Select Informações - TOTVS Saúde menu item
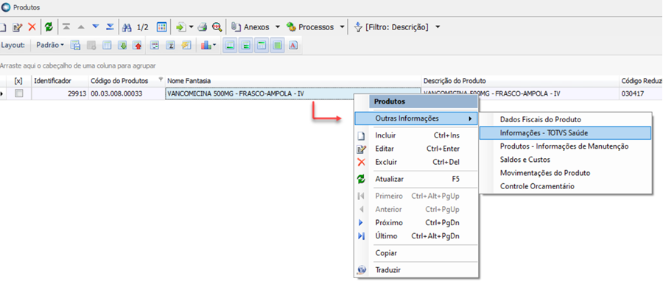Image resolution: width=663 pixels, height=284 pixels. click(565, 132)
